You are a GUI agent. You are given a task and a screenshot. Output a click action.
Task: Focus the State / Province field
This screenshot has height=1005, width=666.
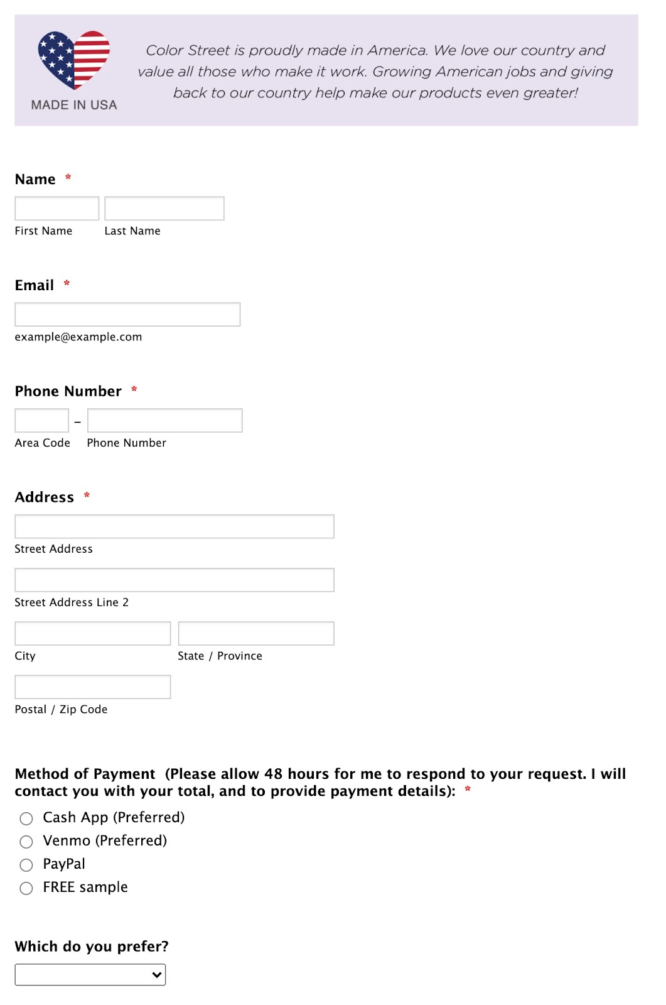256,634
